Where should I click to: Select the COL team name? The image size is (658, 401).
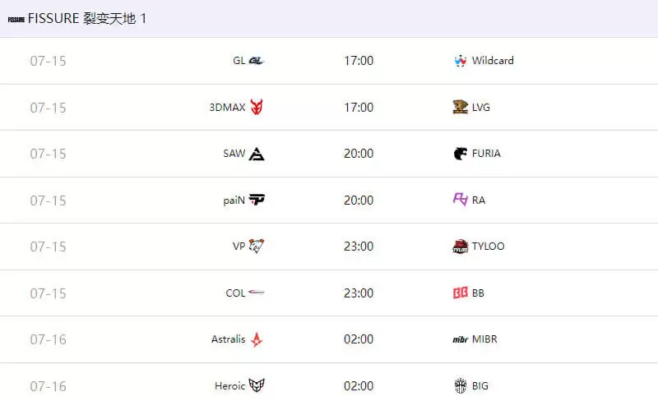(235, 293)
